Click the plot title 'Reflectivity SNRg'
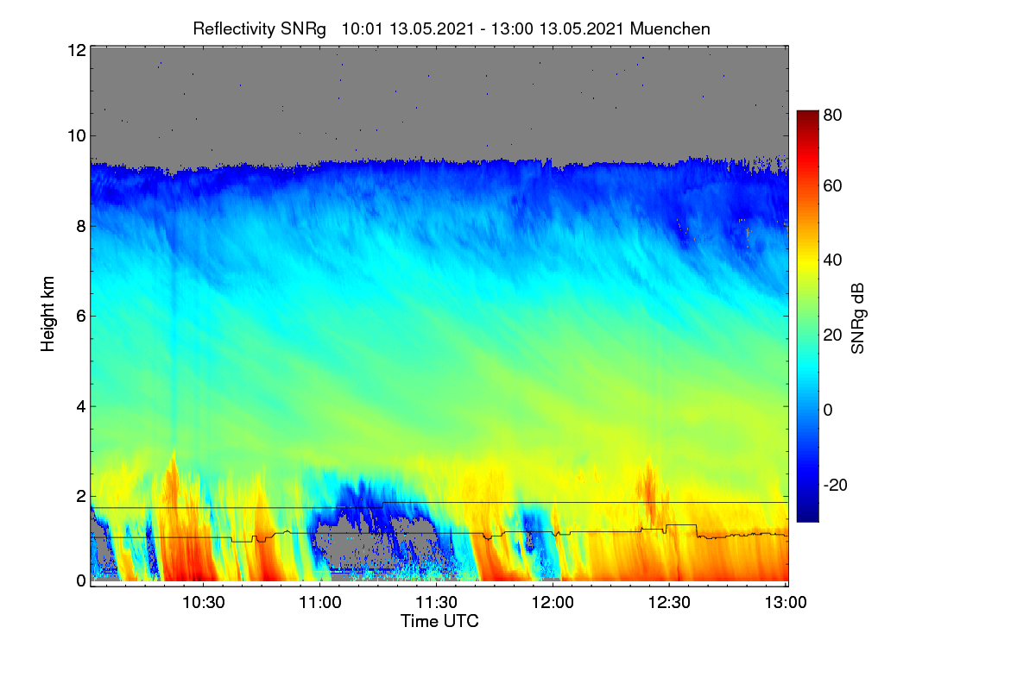 point(259,28)
